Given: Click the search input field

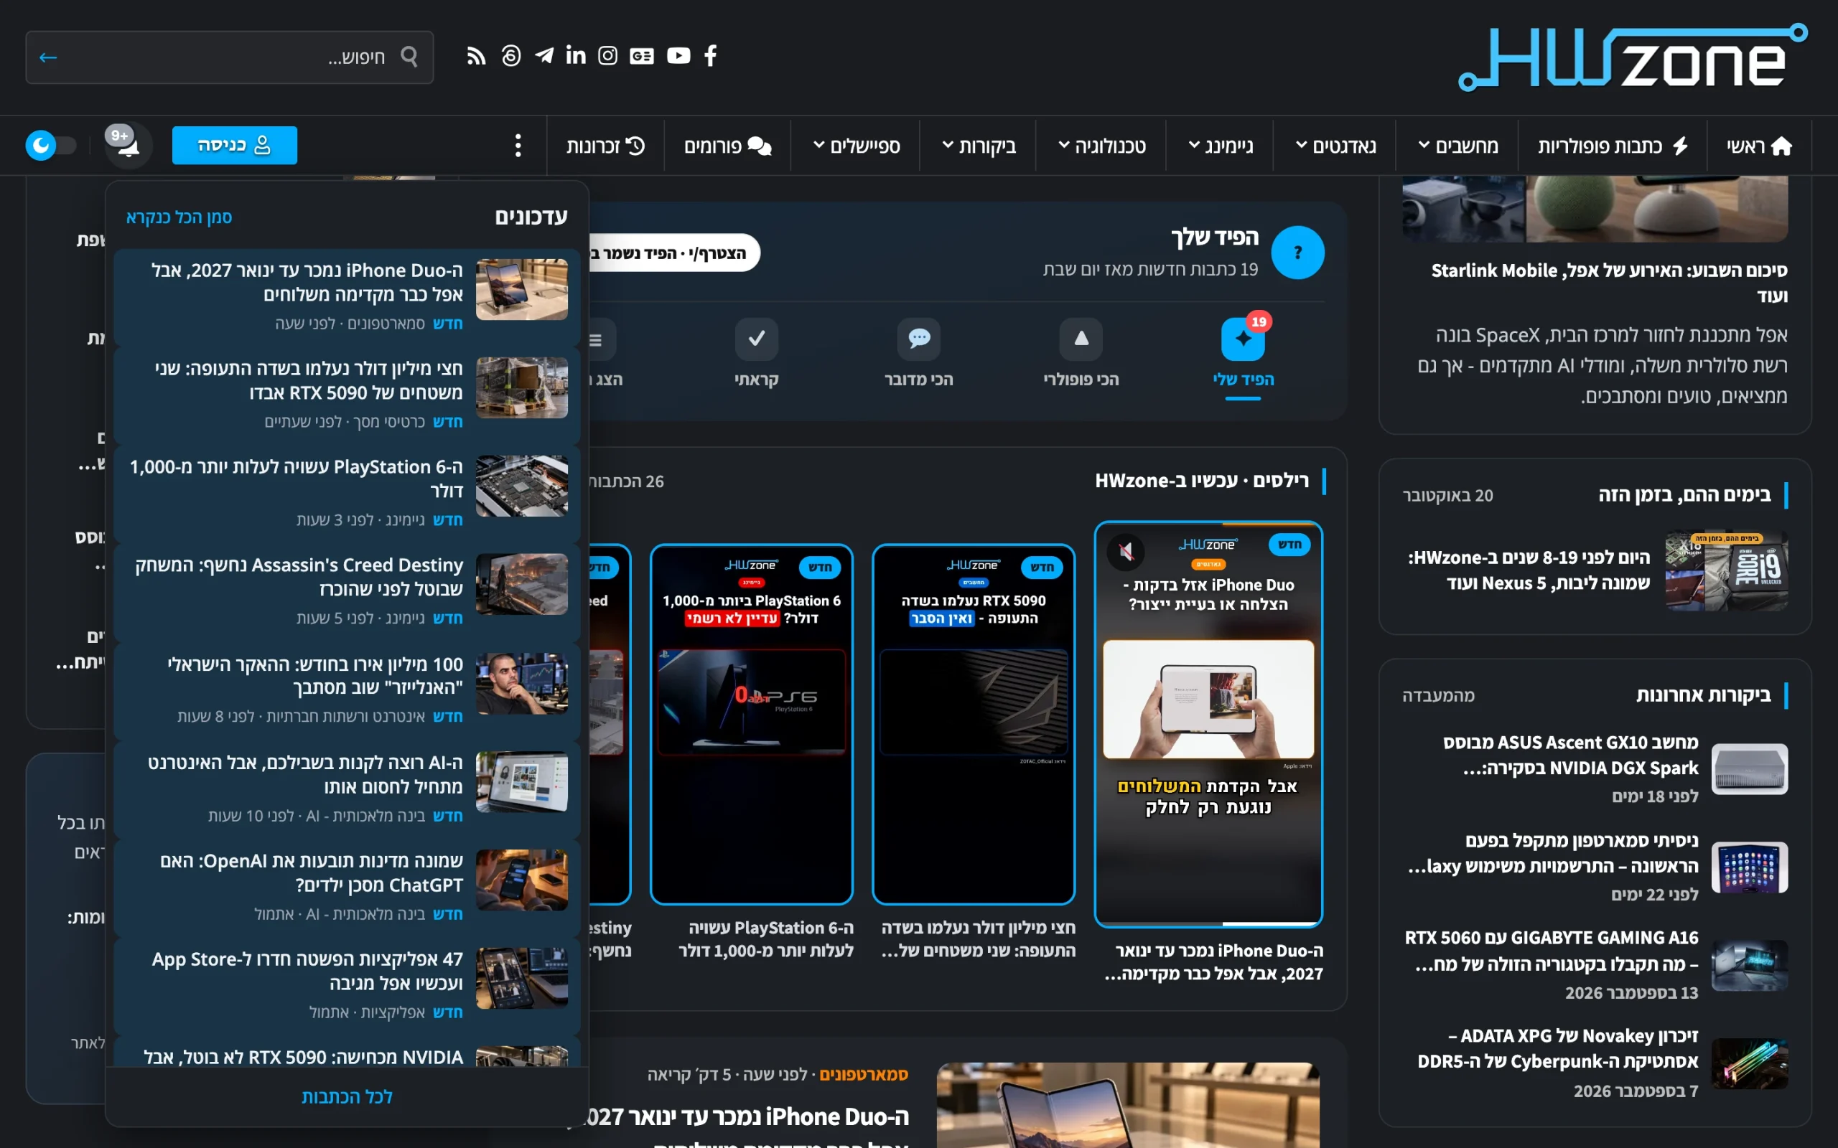Looking at the screenshot, I should (x=228, y=57).
